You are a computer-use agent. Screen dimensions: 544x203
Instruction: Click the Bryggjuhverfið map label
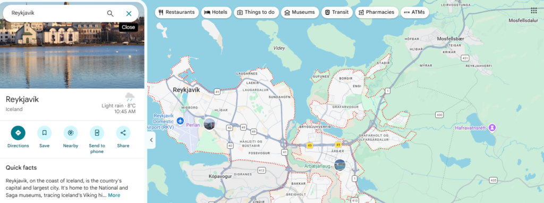coord(314,127)
